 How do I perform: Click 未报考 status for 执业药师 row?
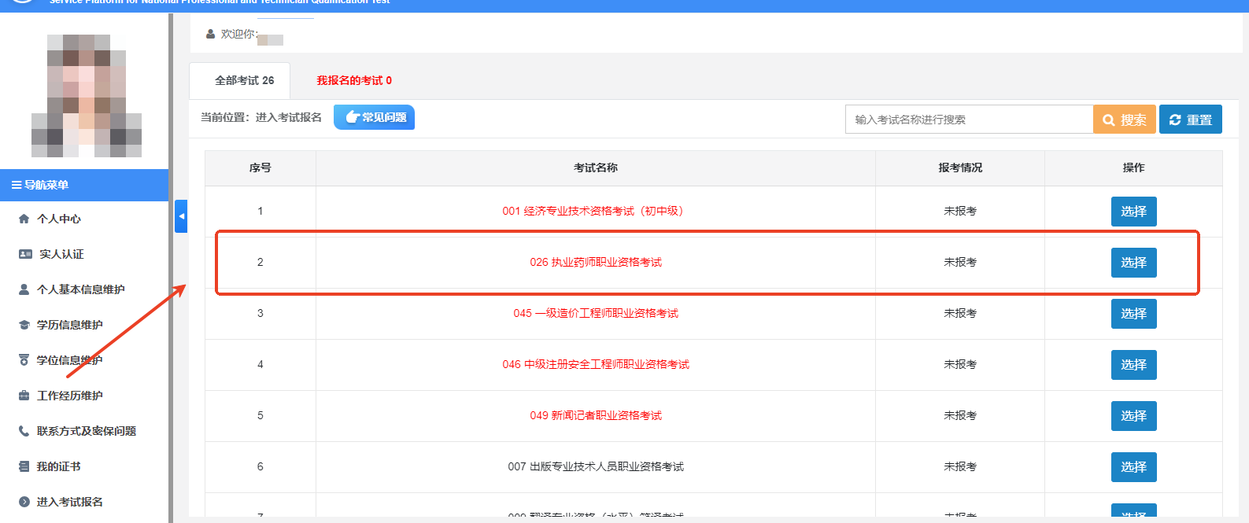pos(960,262)
